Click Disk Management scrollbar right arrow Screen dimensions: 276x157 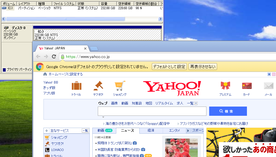click(x=160, y=19)
